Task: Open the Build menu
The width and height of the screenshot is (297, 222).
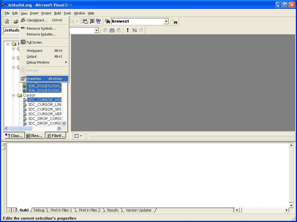Action: [x=57, y=13]
